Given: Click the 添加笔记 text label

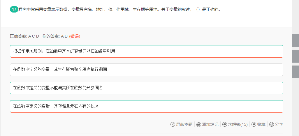Looking at the screenshot, I should [x=210, y=124].
